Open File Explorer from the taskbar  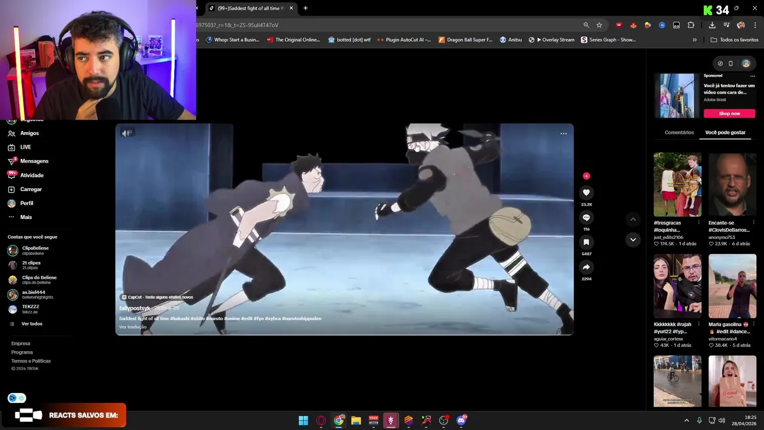click(x=356, y=420)
